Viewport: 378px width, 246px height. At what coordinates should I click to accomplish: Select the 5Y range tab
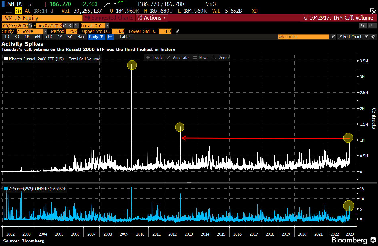(x=70, y=37)
